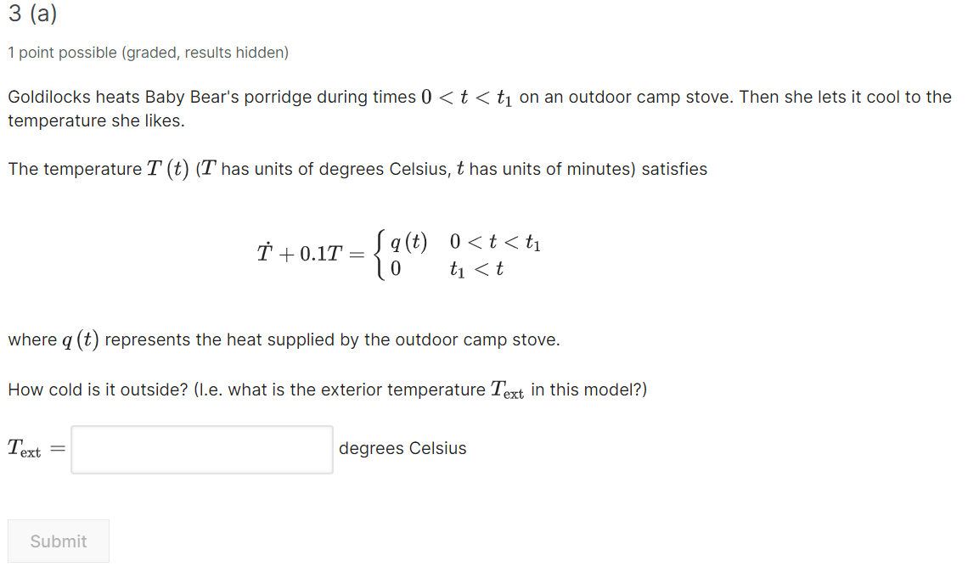Select the heading text 3 (a)
Image resolution: width=968 pixels, height=572 pixels.
[31, 14]
